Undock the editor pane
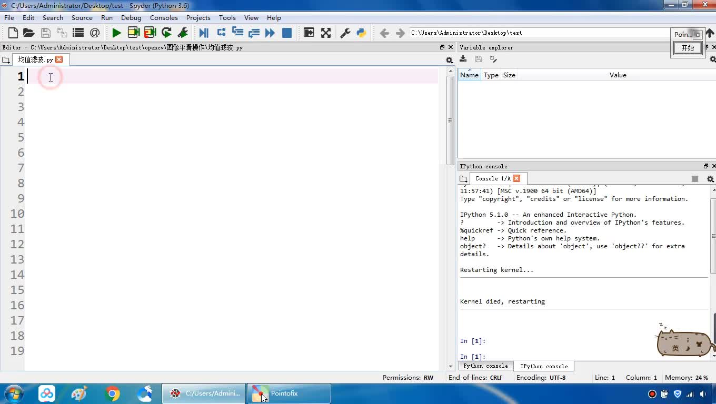The image size is (716, 404). pos(442,47)
